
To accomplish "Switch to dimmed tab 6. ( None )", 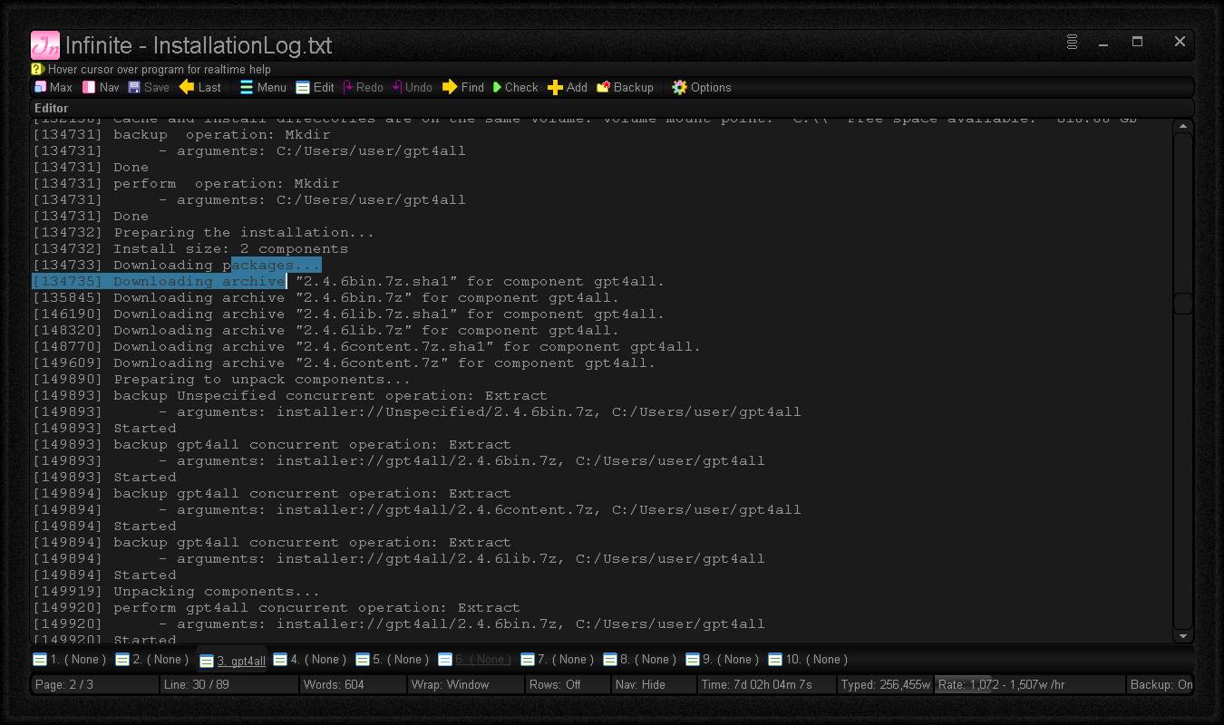I will 474,660.
